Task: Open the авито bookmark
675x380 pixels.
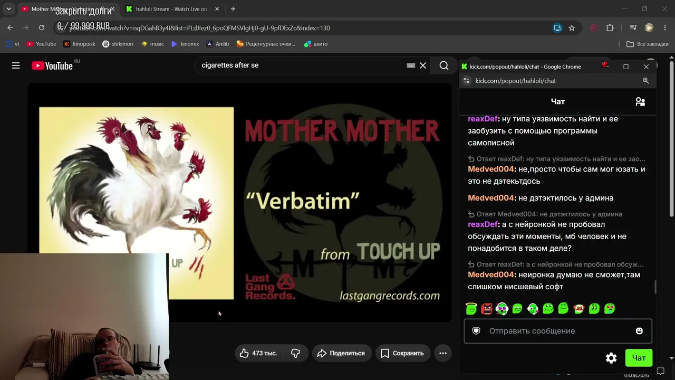Action: coord(316,44)
